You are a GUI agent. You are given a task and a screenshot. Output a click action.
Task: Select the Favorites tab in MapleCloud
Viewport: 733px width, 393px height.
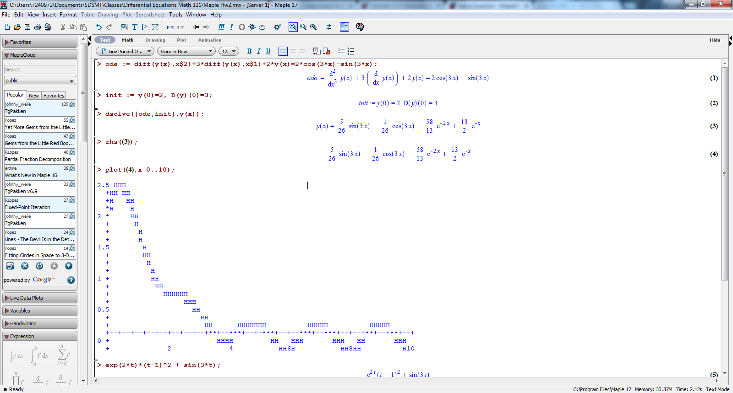[54, 96]
